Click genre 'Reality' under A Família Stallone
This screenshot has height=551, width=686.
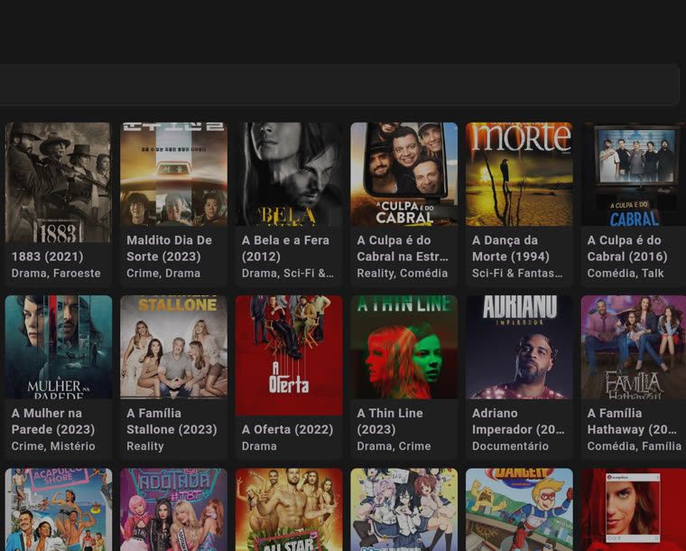(x=144, y=446)
